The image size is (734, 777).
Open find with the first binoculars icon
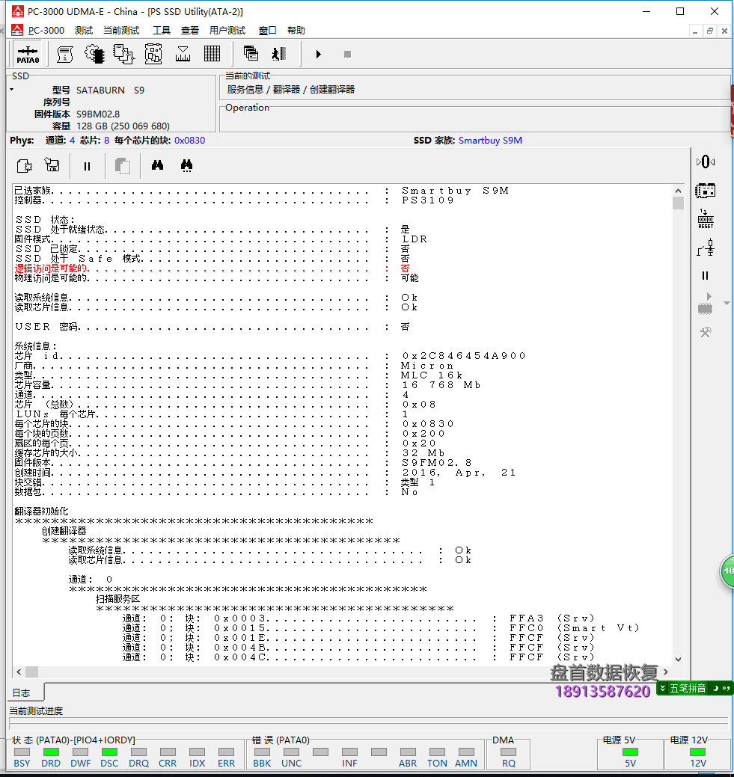coord(157,165)
